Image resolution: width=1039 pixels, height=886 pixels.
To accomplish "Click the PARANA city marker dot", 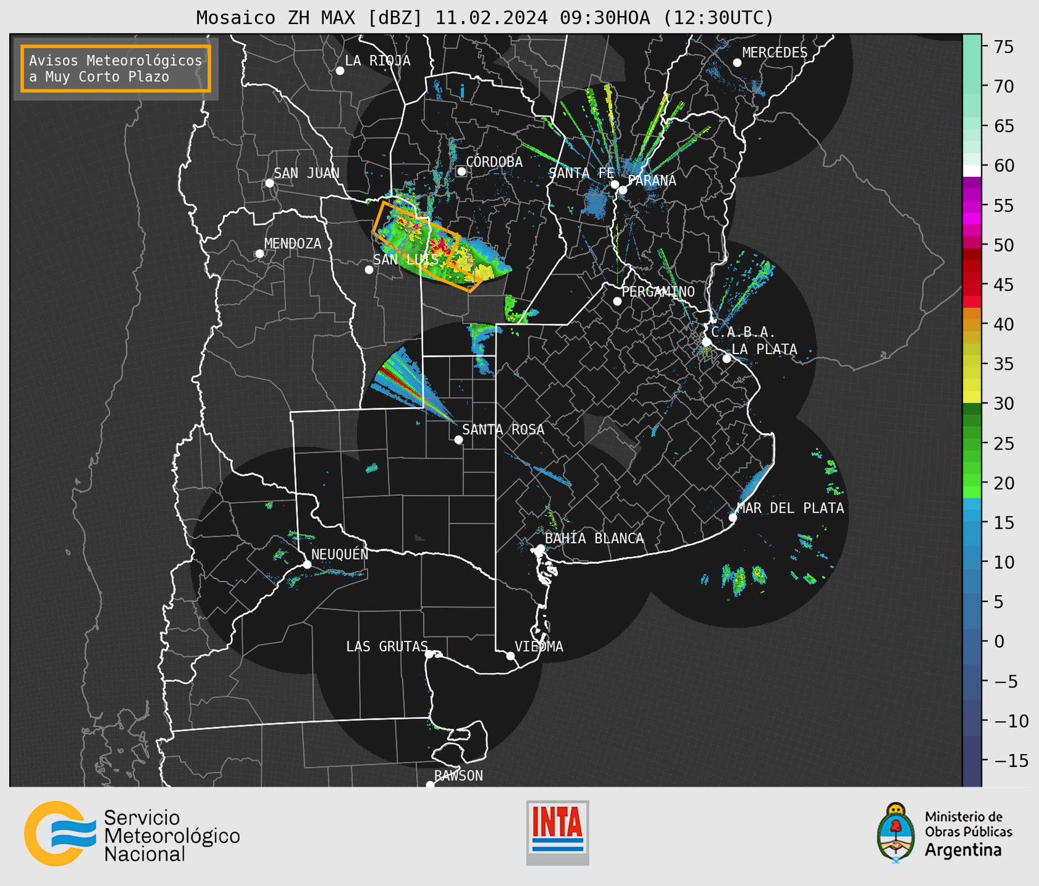I will 623,190.
